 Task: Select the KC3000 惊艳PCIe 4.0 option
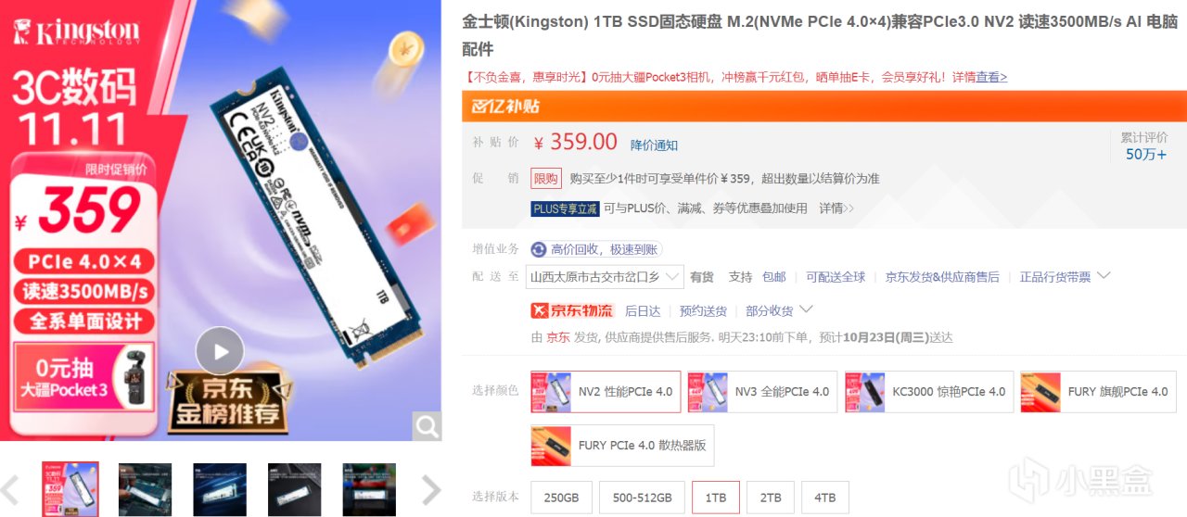(x=929, y=392)
